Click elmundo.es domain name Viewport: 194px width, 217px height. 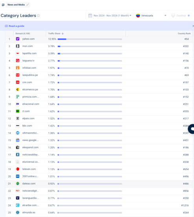29,212
